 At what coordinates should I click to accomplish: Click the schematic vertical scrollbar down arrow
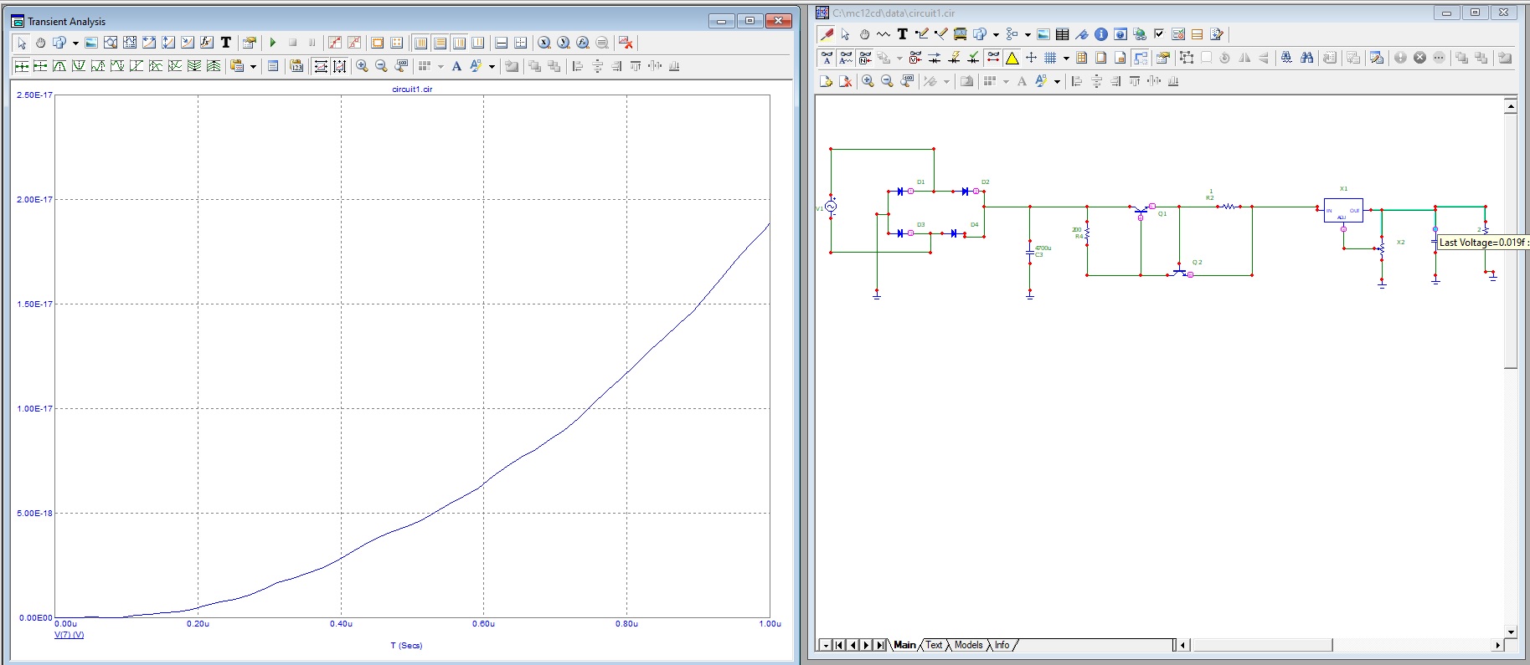coord(1511,632)
